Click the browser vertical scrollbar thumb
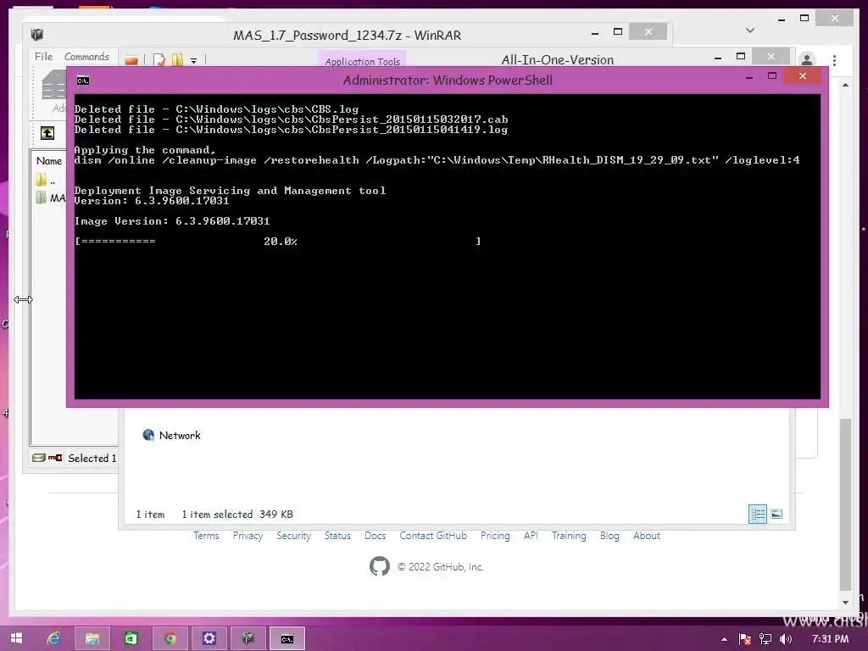 [x=845, y=504]
